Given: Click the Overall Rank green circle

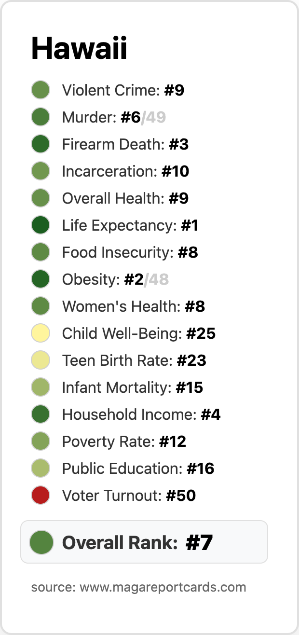Looking at the screenshot, I should pos(41,542).
